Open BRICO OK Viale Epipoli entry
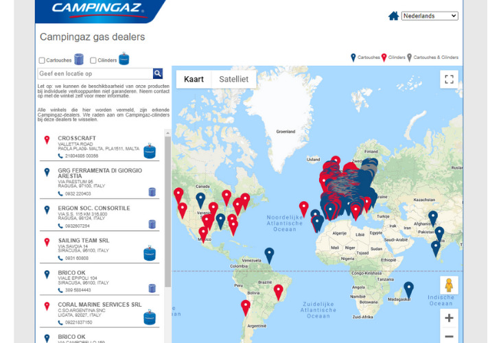Viewport: 501px width, 343px height. [100, 281]
